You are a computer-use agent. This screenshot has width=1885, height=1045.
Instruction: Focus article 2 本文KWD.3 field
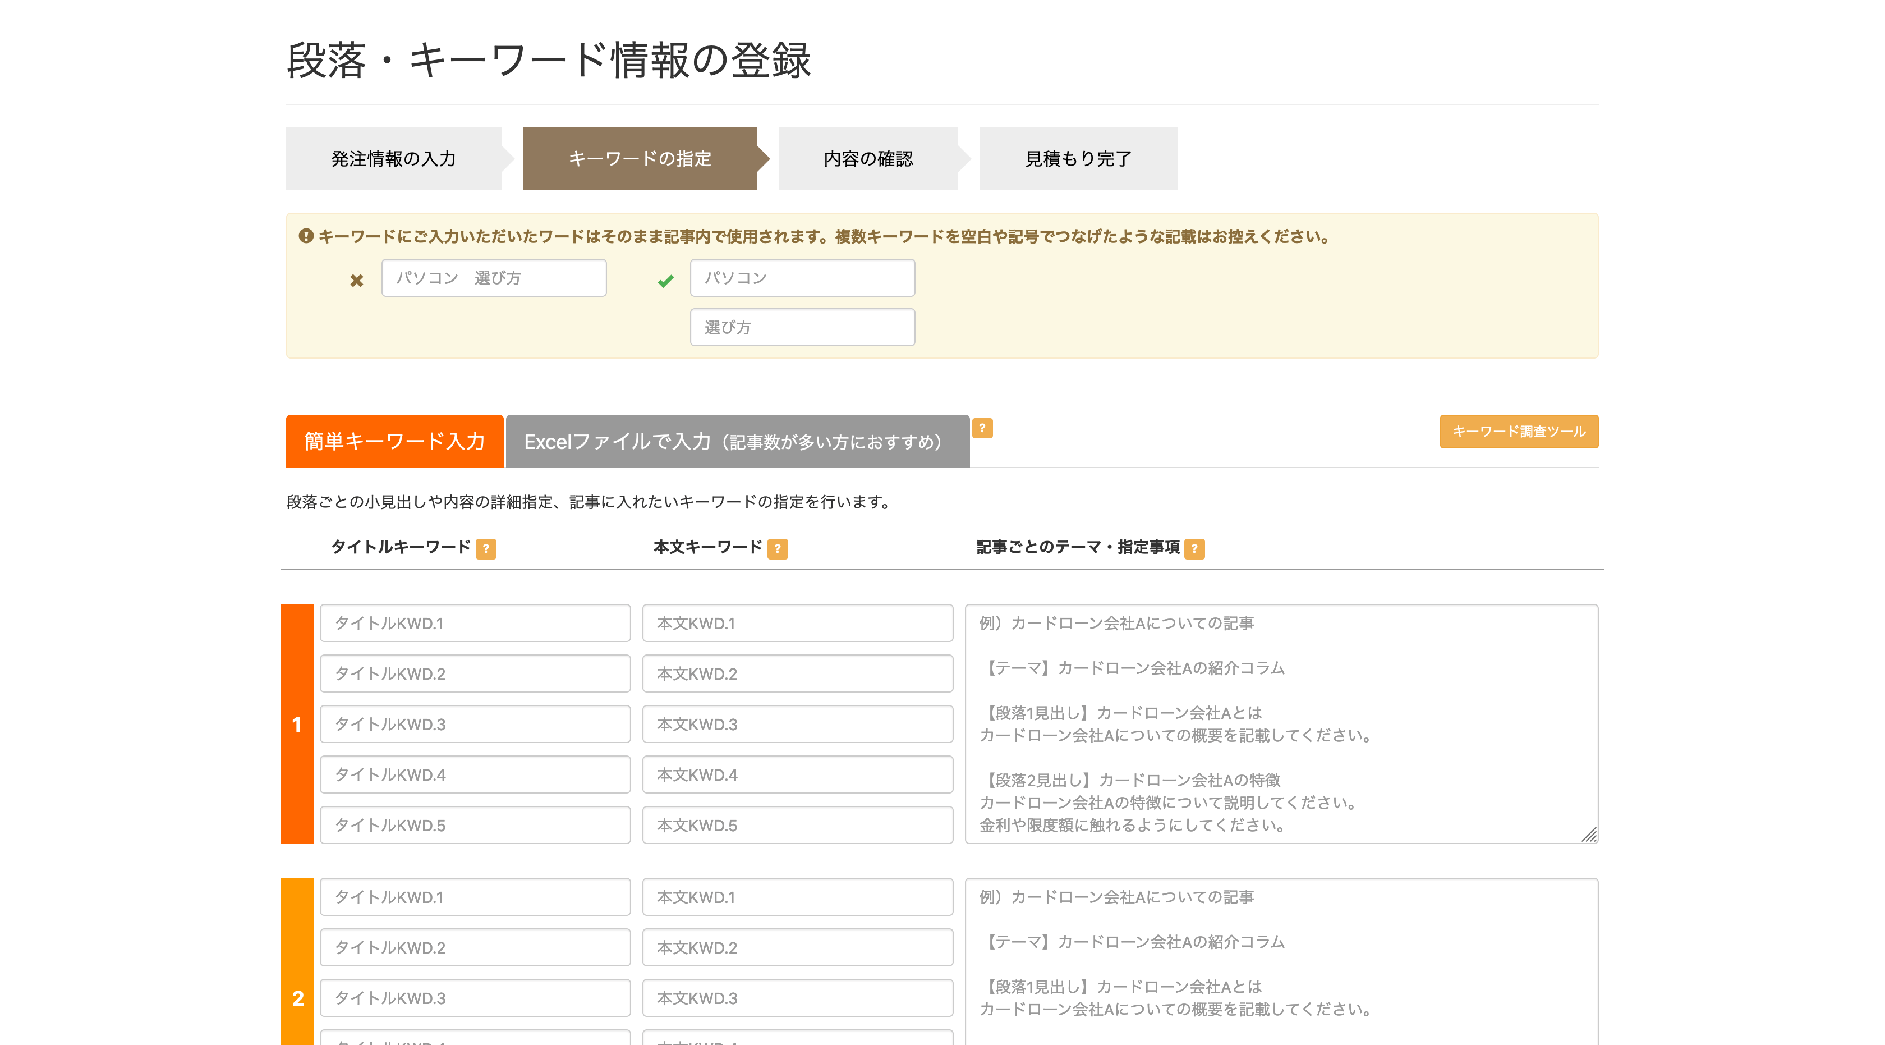pos(798,997)
